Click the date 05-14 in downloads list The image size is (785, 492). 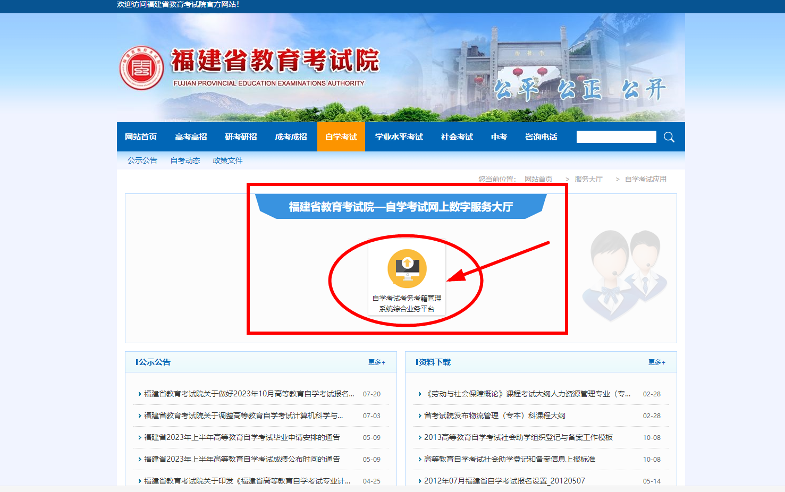pyautogui.click(x=652, y=481)
